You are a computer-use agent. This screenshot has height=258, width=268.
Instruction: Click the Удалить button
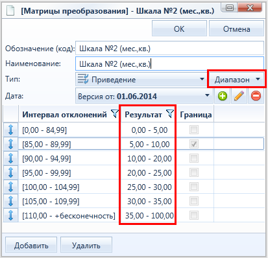[86, 245]
